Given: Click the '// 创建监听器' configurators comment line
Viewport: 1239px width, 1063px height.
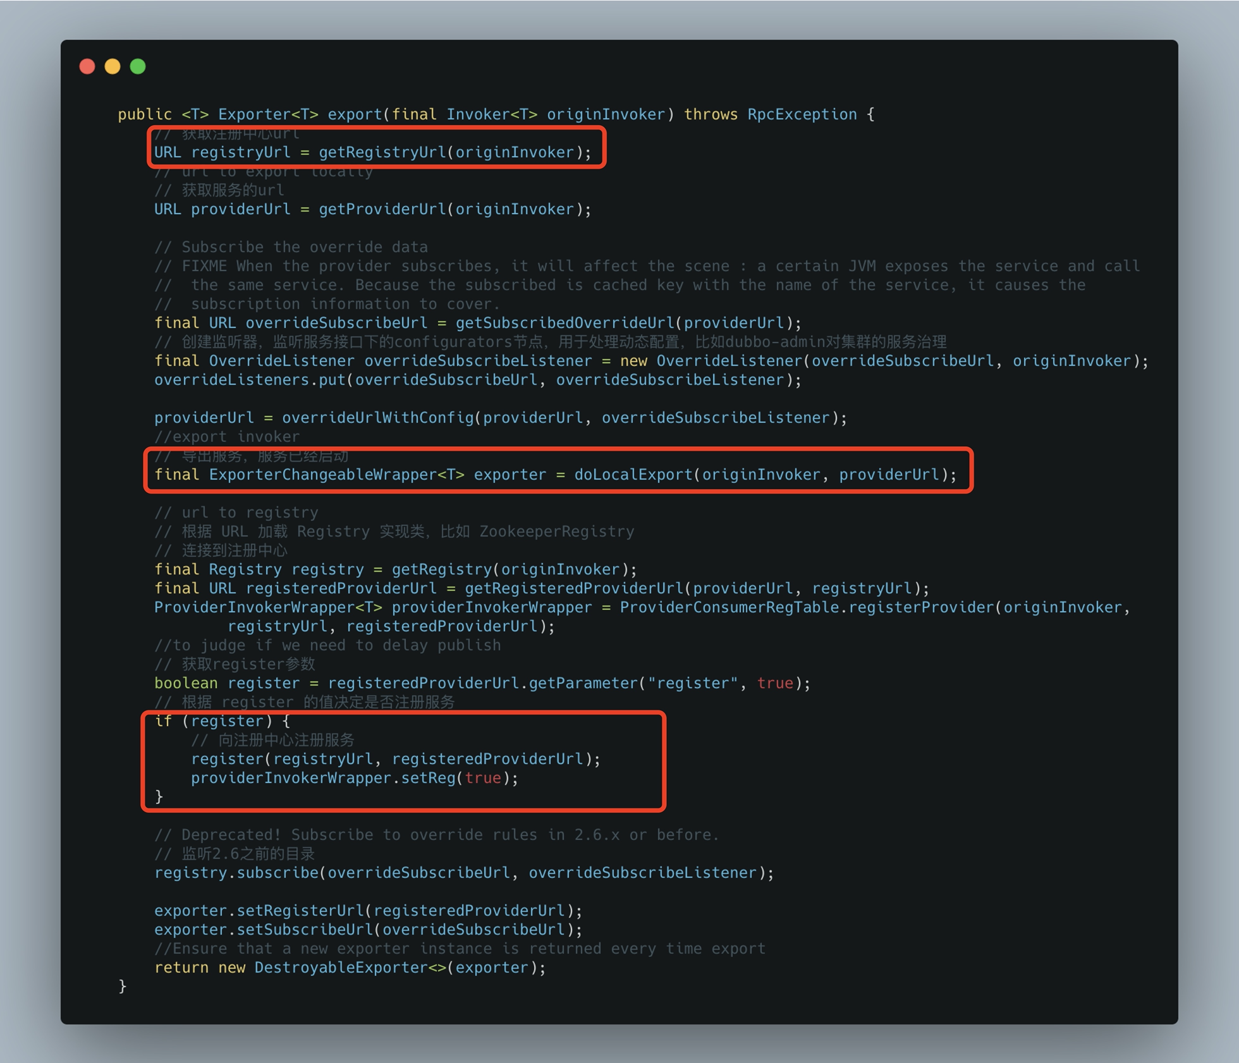Looking at the screenshot, I should tap(551, 342).
